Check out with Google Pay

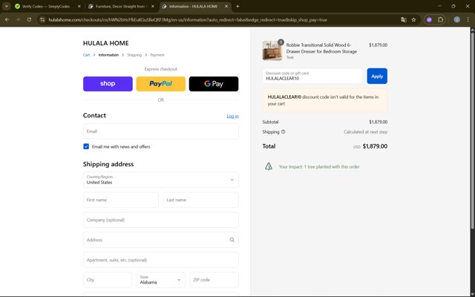pos(214,84)
